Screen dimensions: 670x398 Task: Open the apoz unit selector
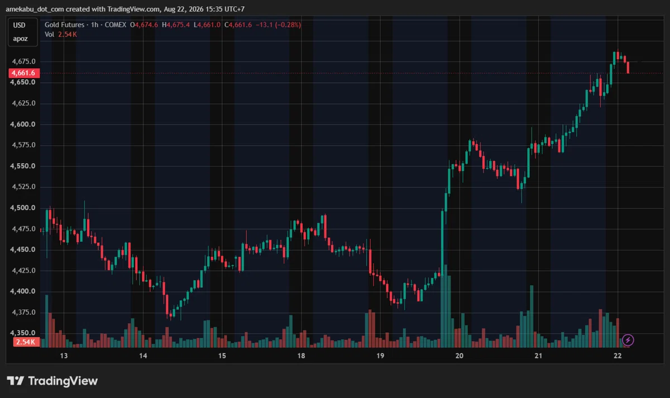tap(20, 39)
